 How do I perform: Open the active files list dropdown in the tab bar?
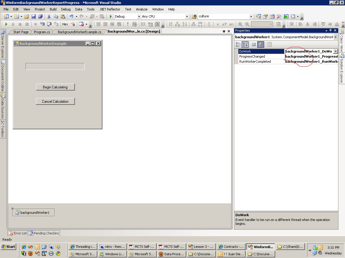[x=224, y=31]
